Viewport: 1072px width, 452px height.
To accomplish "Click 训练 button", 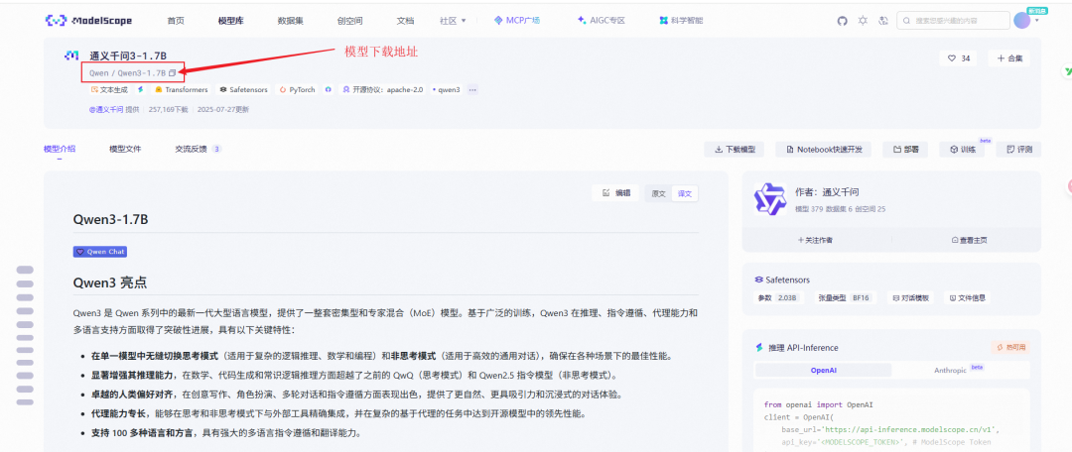I will tap(962, 150).
